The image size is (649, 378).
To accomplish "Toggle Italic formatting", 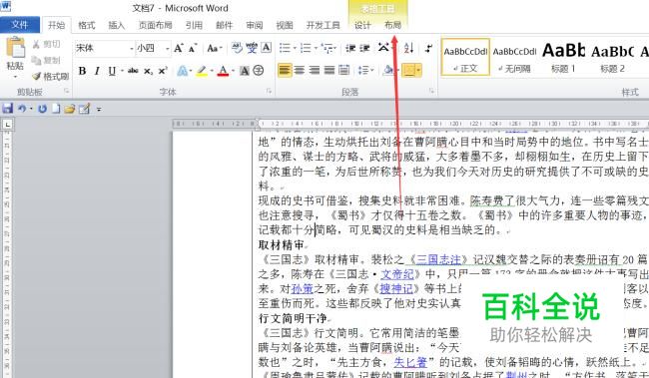I will 97,71.
